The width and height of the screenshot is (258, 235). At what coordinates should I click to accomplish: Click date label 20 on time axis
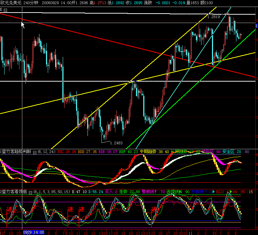(x=131, y=233)
